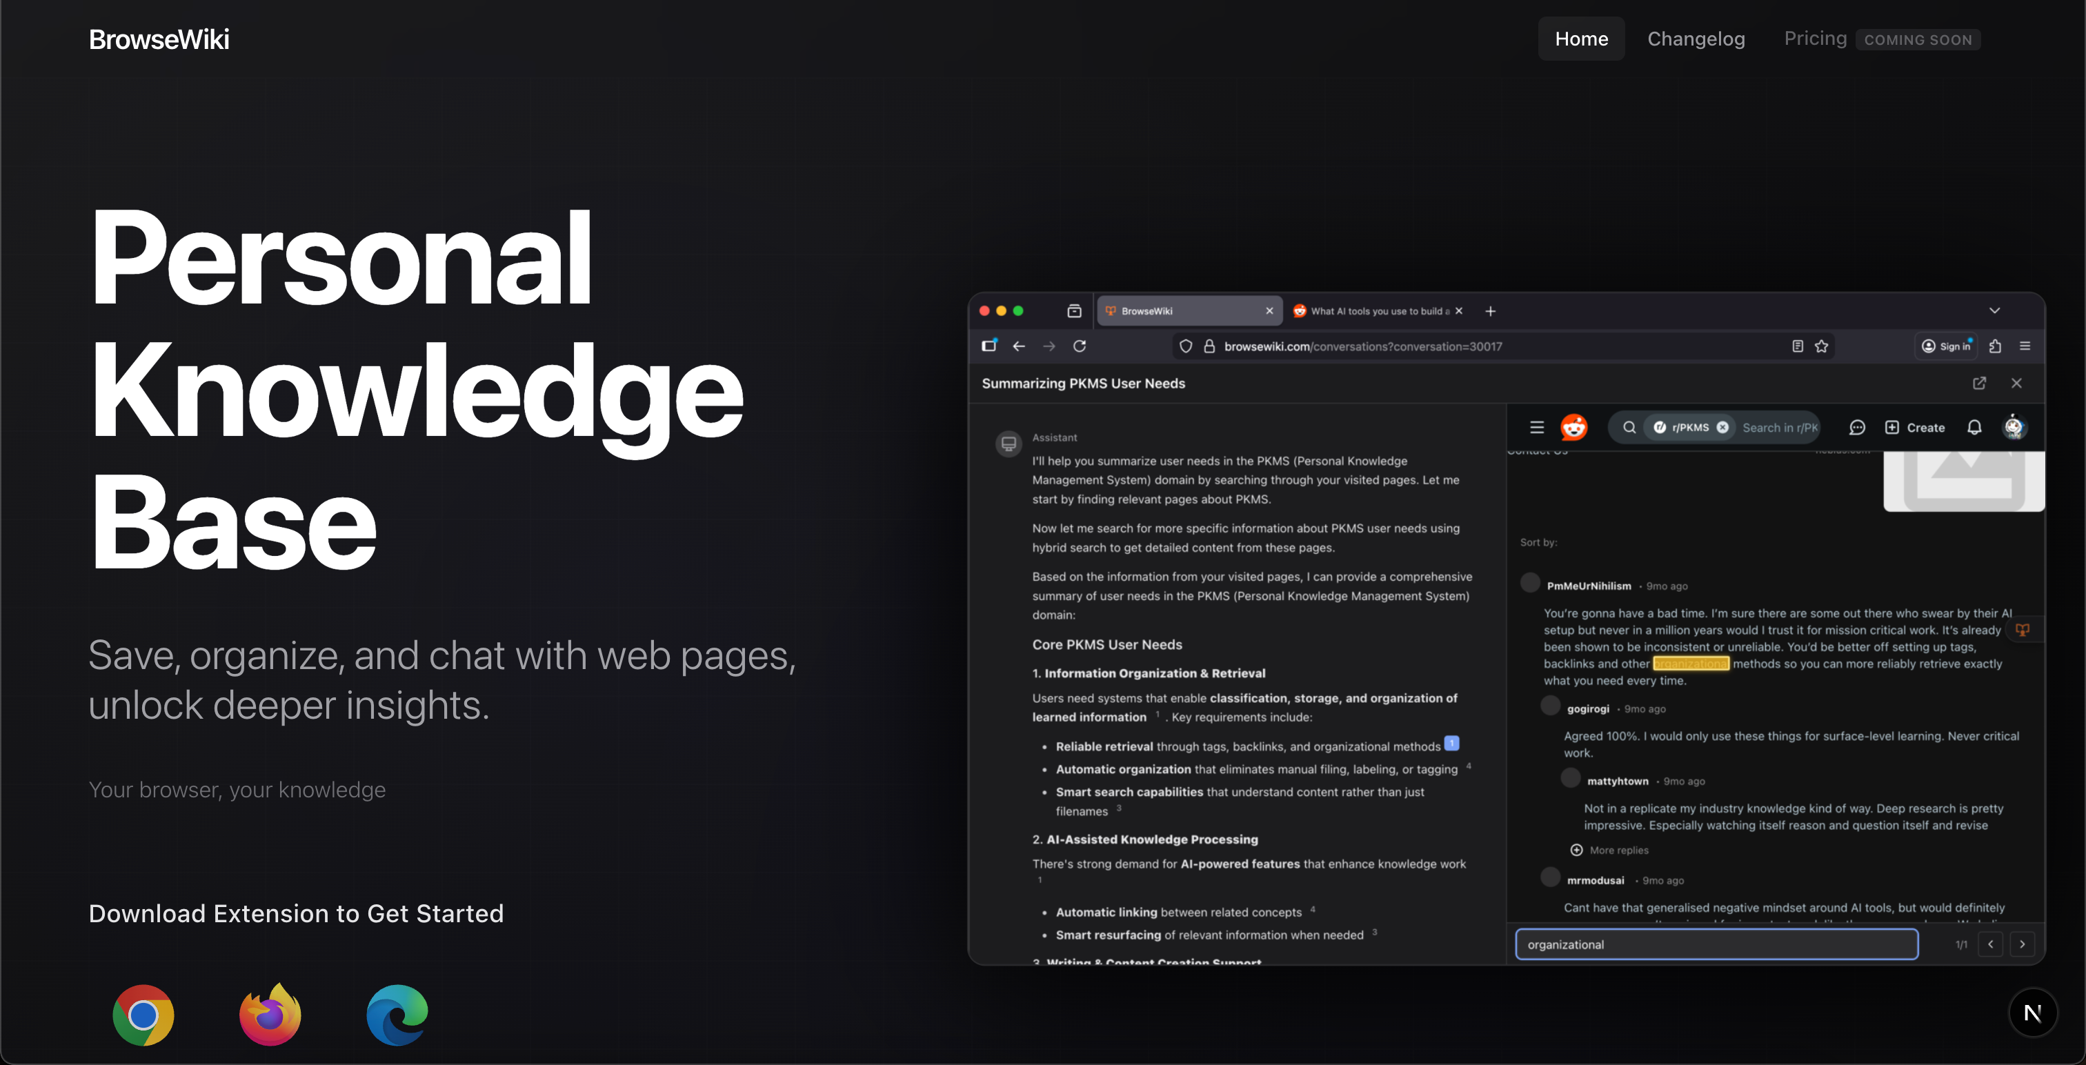The image size is (2086, 1065).
Task: Go back using the browser back arrow
Action: 1019,346
